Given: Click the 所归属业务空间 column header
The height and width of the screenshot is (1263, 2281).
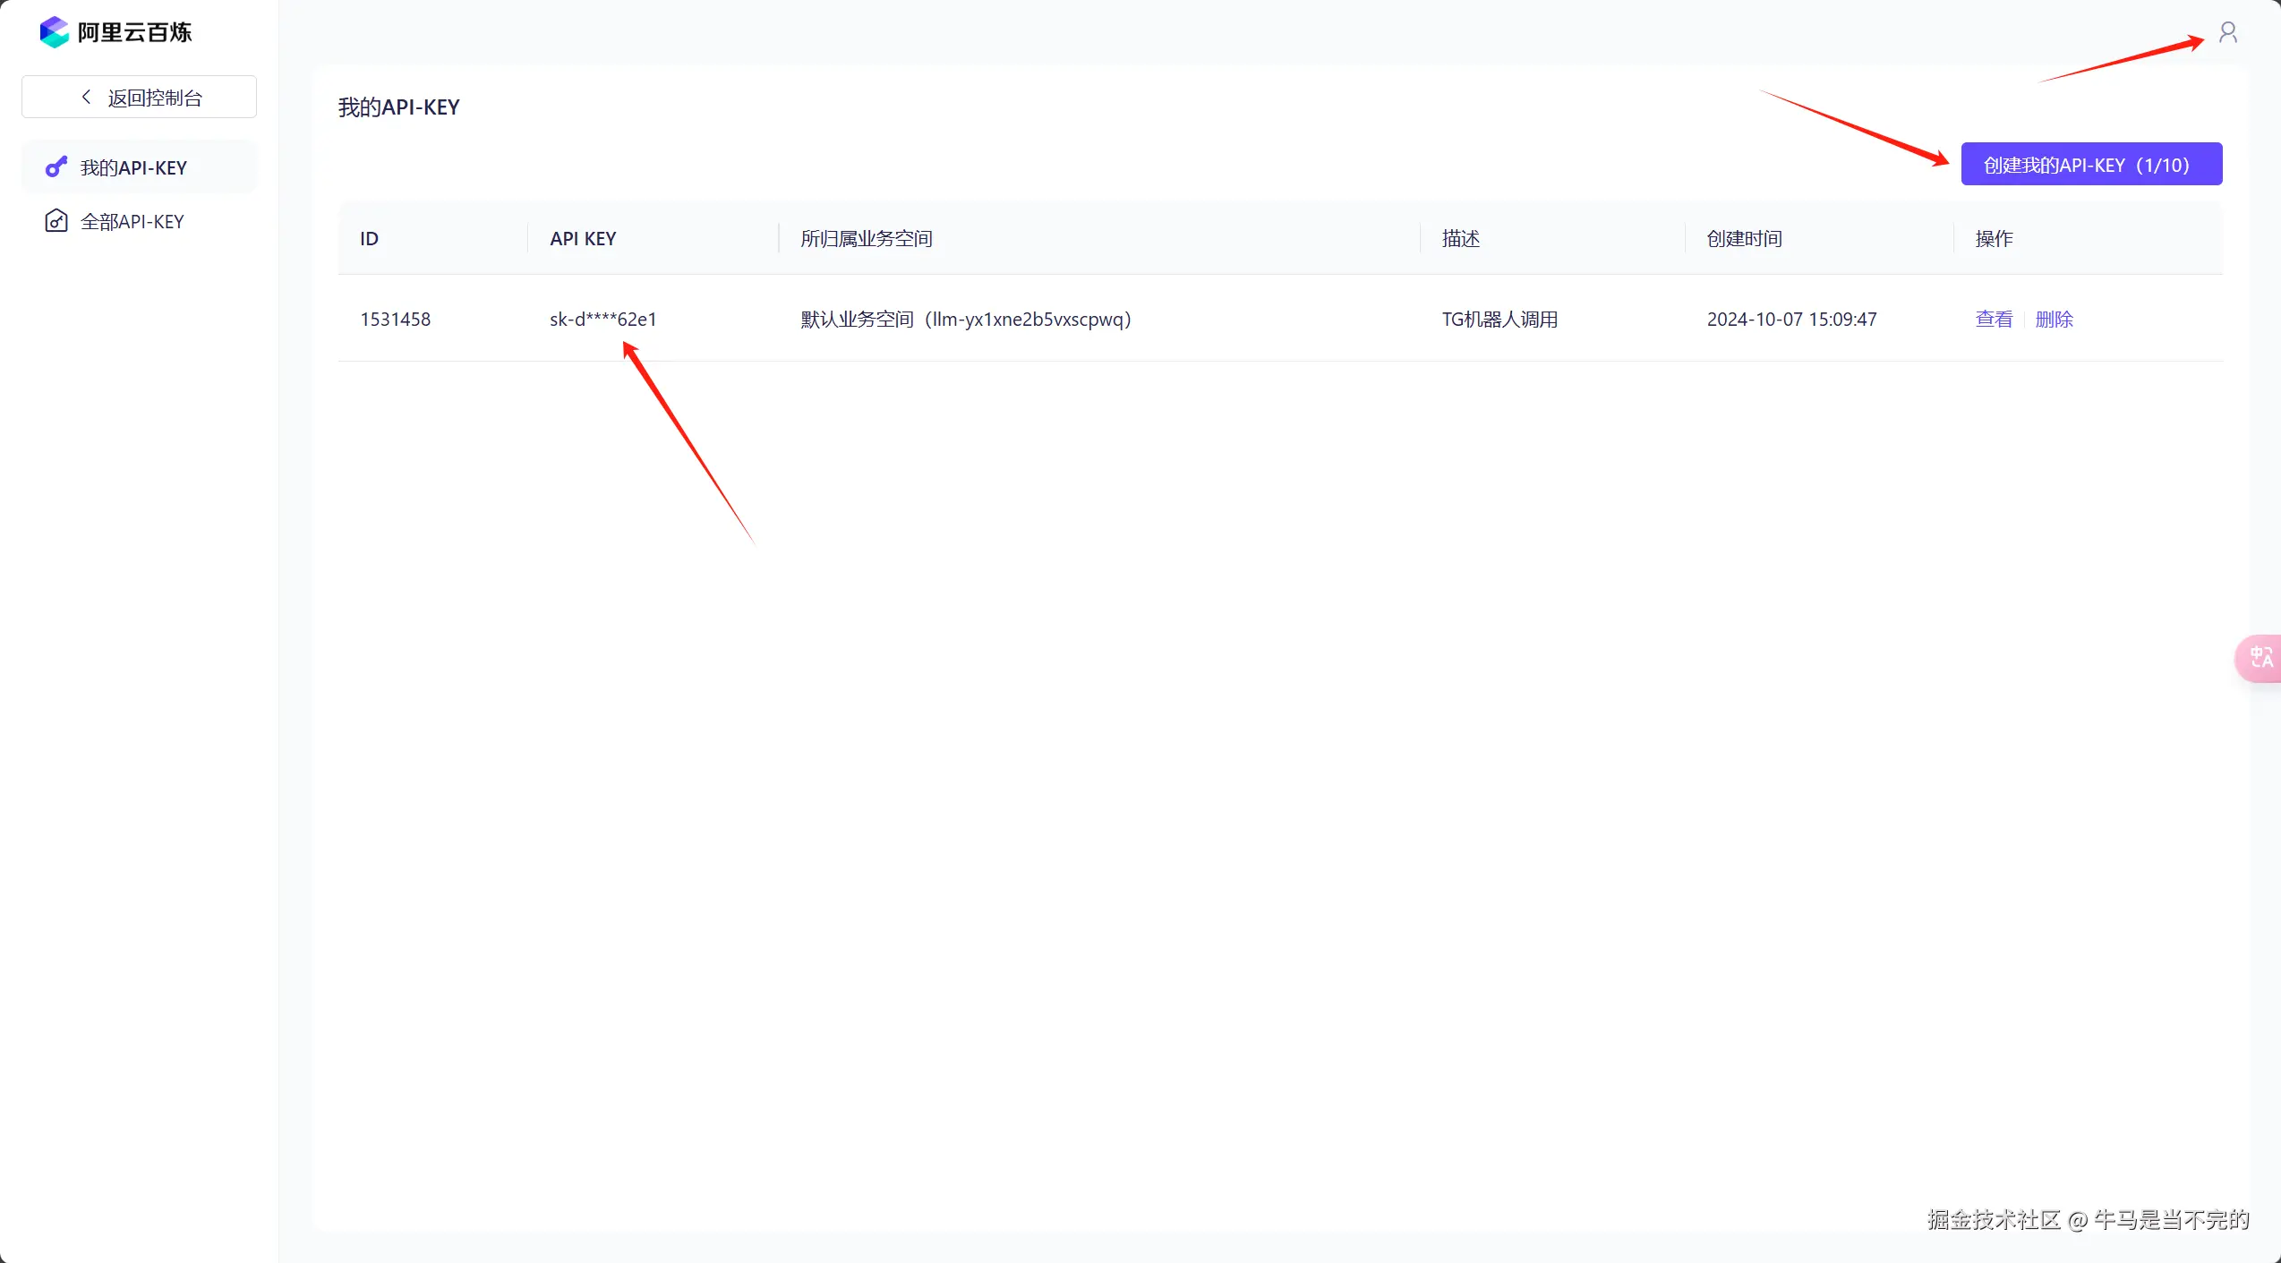Looking at the screenshot, I should pos(866,238).
